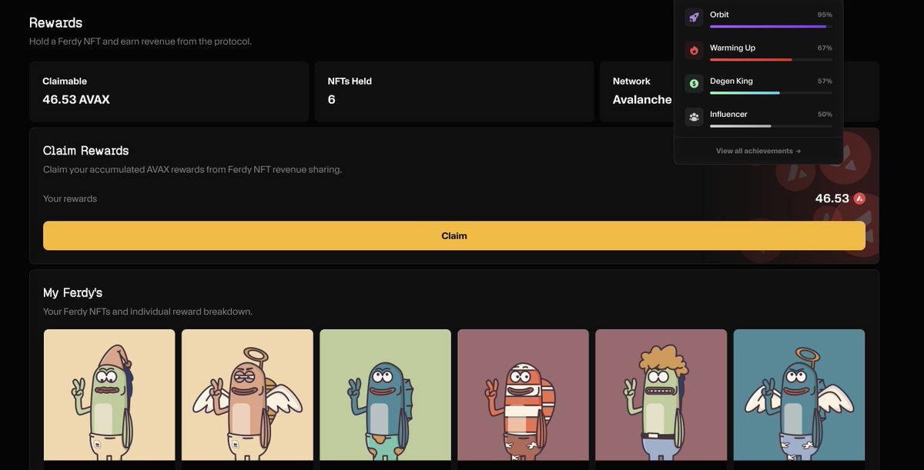Click the Orbit 95% progress bar
This screenshot has width=924, height=470.
(x=771, y=26)
